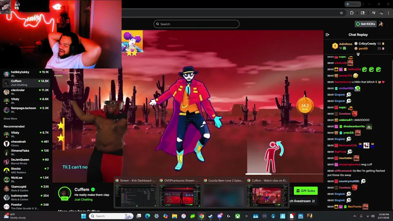
Task: Open the recommended XimenaFlaka channel
Action: 26,152
